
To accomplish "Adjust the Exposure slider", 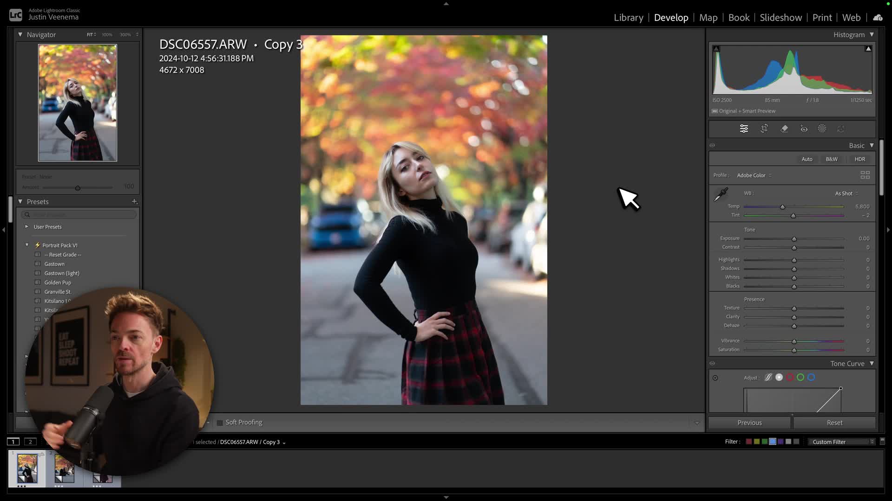I will (794, 239).
